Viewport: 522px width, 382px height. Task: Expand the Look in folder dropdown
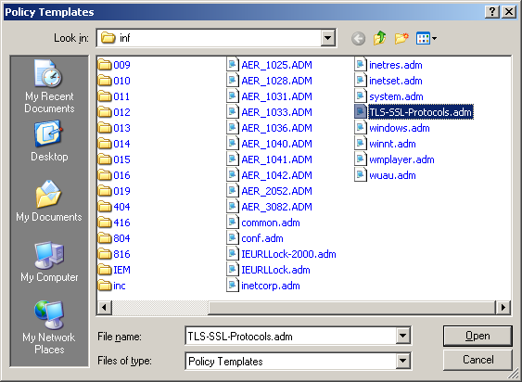coord(327,38)
